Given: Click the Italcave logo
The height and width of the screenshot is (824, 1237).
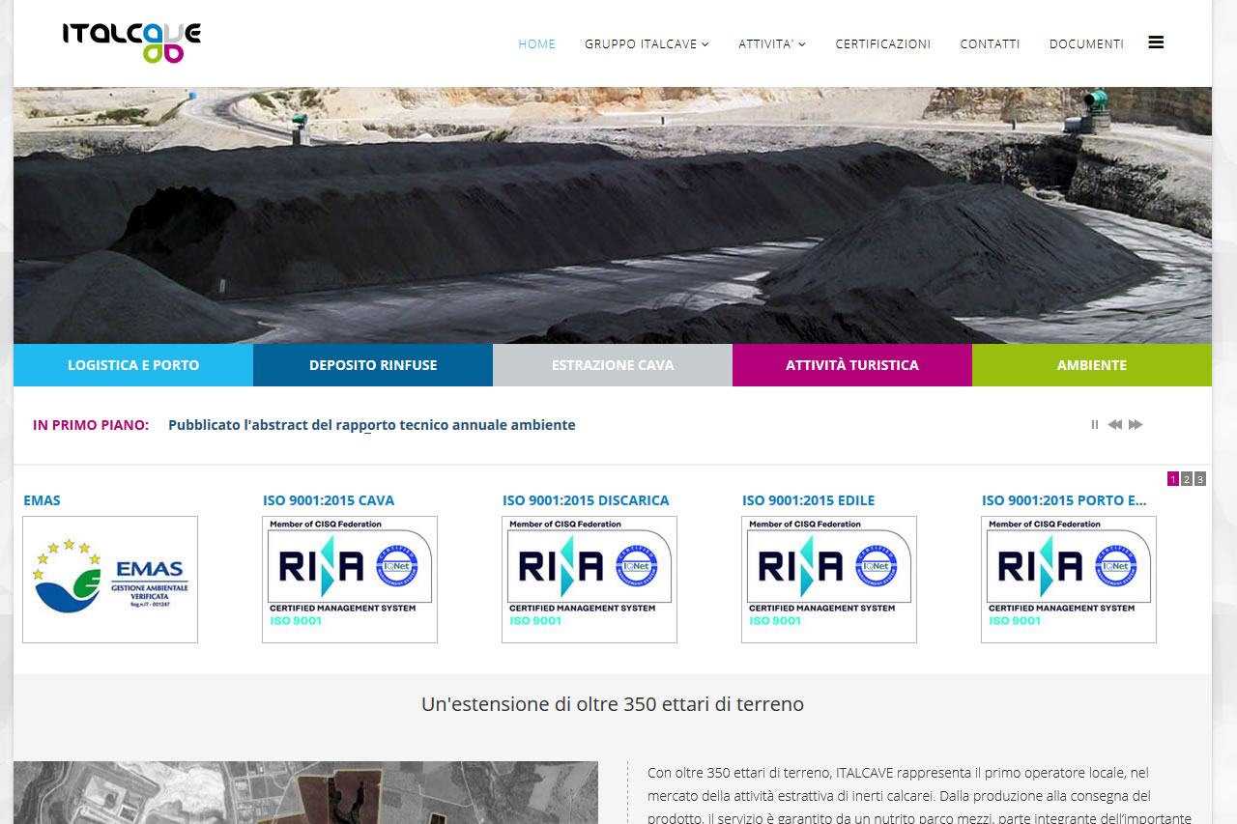Looking at the screenshot, I should (131, 43).
